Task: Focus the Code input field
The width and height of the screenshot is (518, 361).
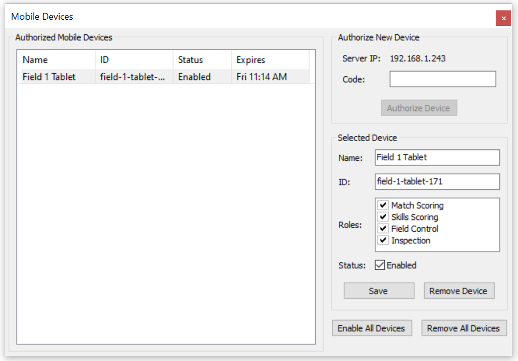Action: point(442,79)
